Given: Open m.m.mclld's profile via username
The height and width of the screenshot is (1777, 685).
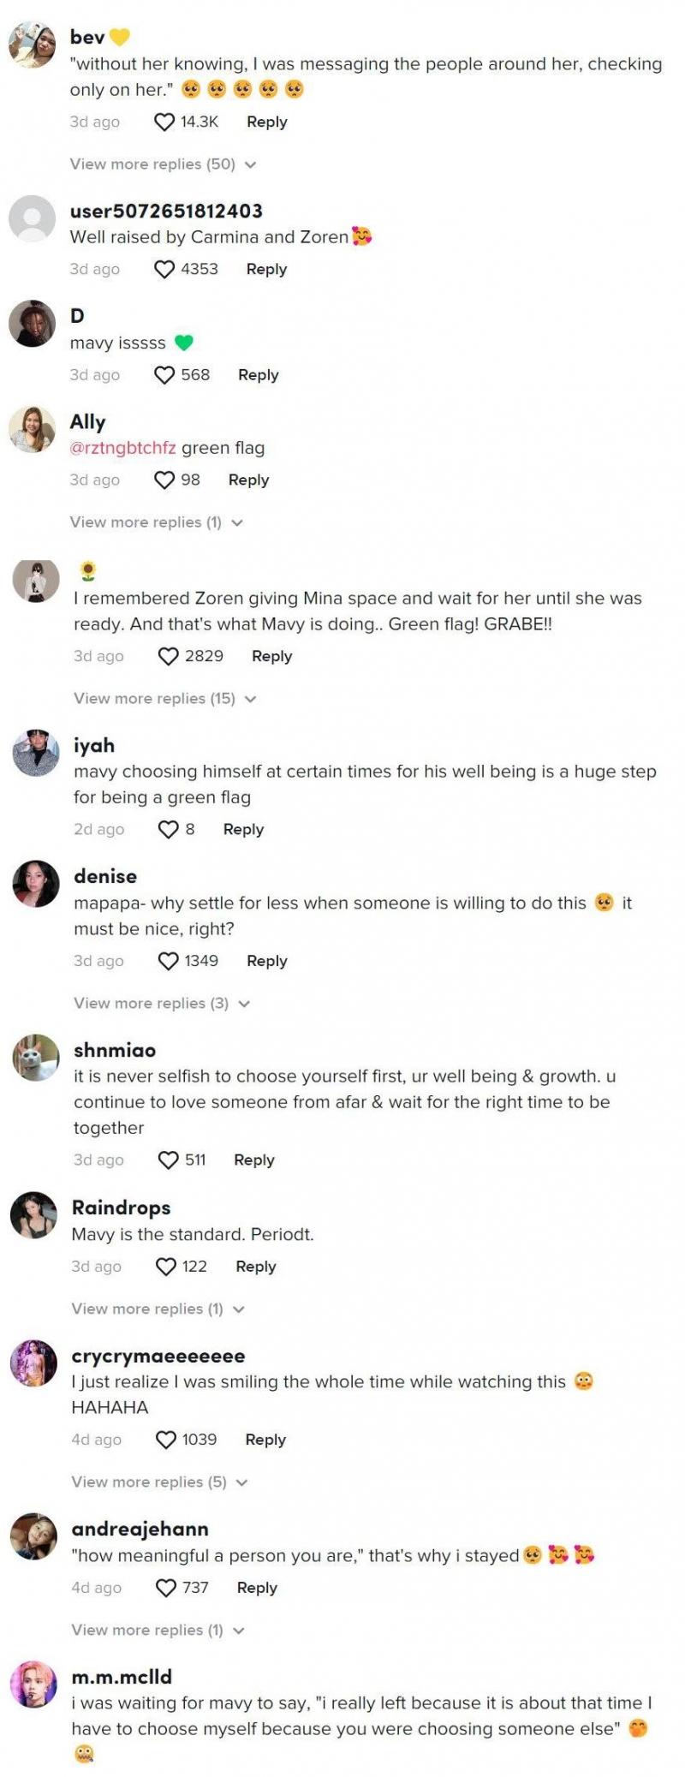Looking at the screenshot, I should (x=122, y=1677).
